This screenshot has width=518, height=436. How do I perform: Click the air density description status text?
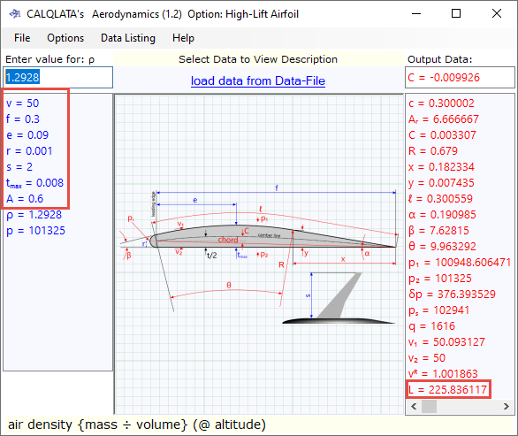(137, 425)
